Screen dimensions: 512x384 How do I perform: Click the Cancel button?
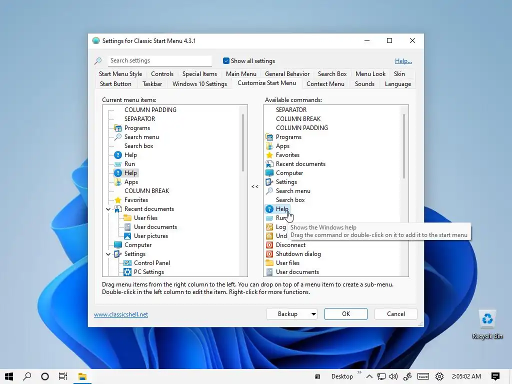pos(396,314)
